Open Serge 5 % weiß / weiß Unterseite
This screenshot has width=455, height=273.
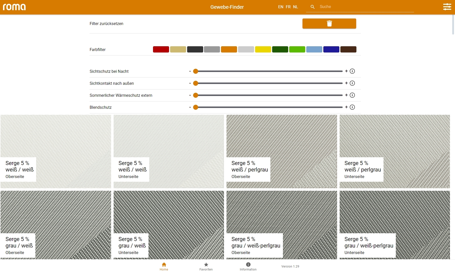(x=169, y=151)
